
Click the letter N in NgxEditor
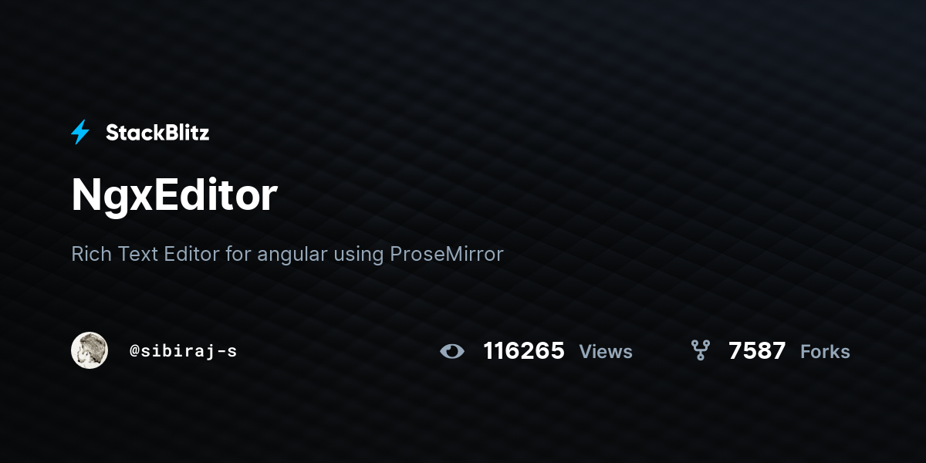tap(87, 195)
